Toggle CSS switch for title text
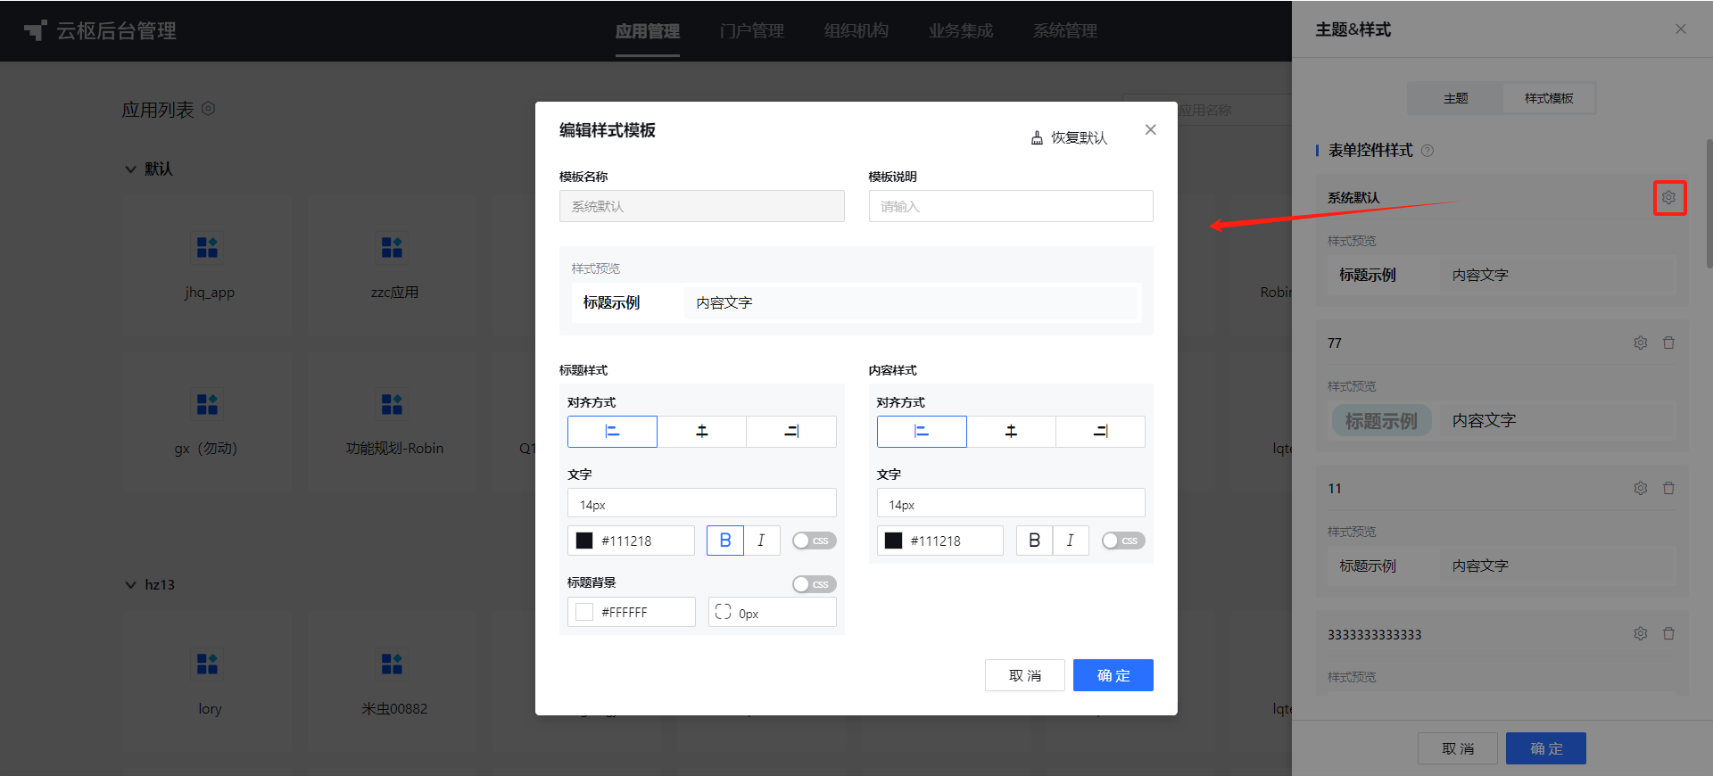This screenshot has width=1713, height=776. click(814, 541)
